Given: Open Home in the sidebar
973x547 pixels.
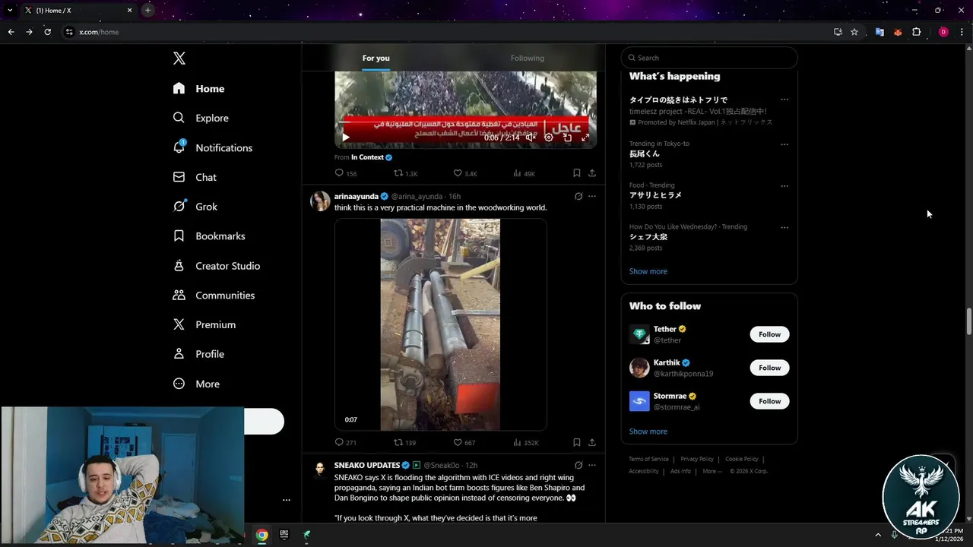Looking at the screenshot, I should tap(198, 89).
